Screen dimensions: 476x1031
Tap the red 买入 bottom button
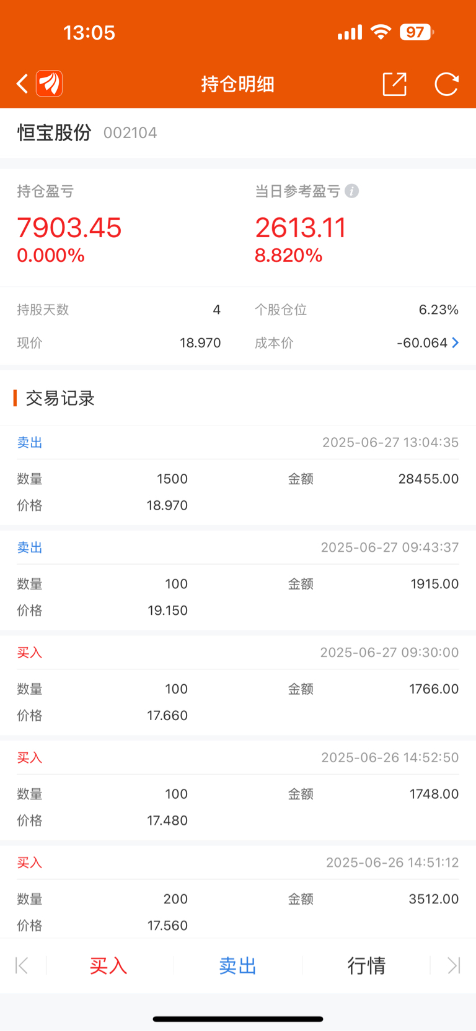click(108, 965)
